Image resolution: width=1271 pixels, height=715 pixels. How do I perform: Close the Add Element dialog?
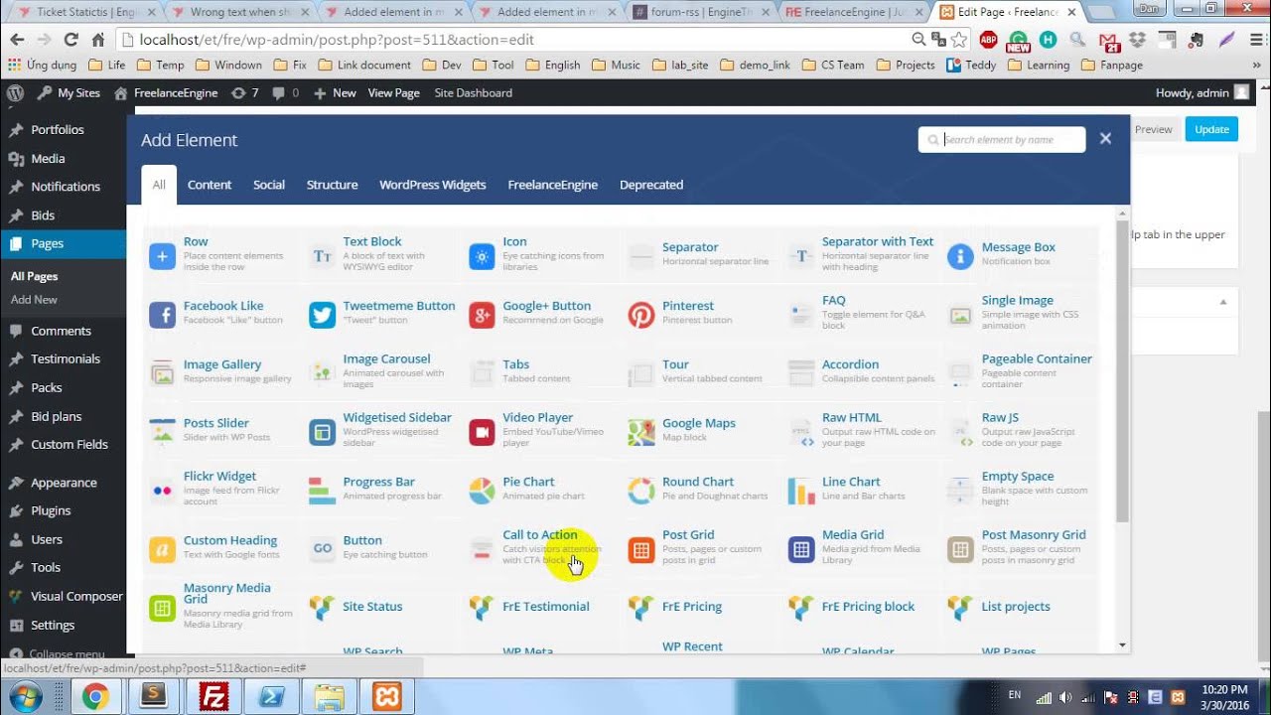[x=1105, y=139]
